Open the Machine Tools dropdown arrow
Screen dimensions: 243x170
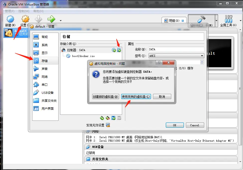pyautogui.click(x=216, y=21)
